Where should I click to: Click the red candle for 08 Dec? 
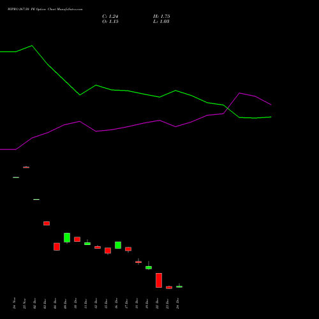(57, 247)
